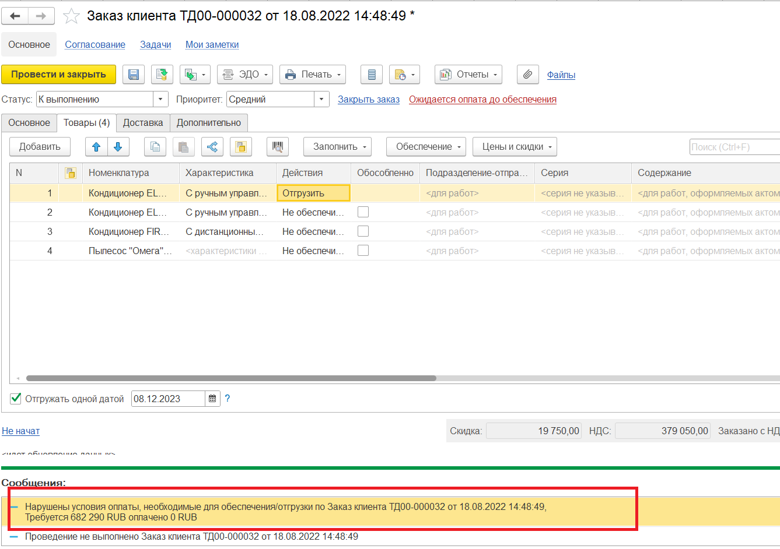Expand the Приоритет dropdown
780x549 pixels.
[x=321, y=100]
